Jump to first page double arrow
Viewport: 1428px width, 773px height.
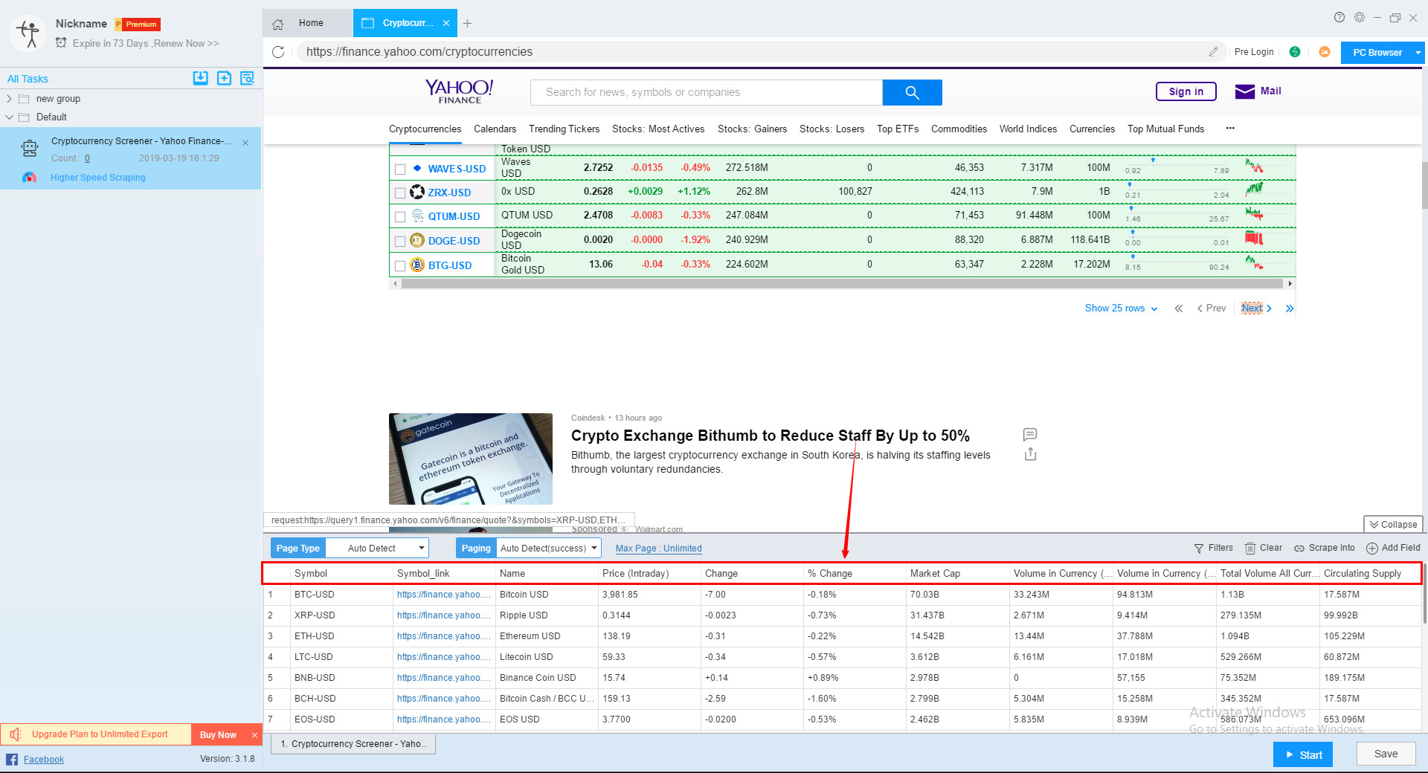(1179, 308)
